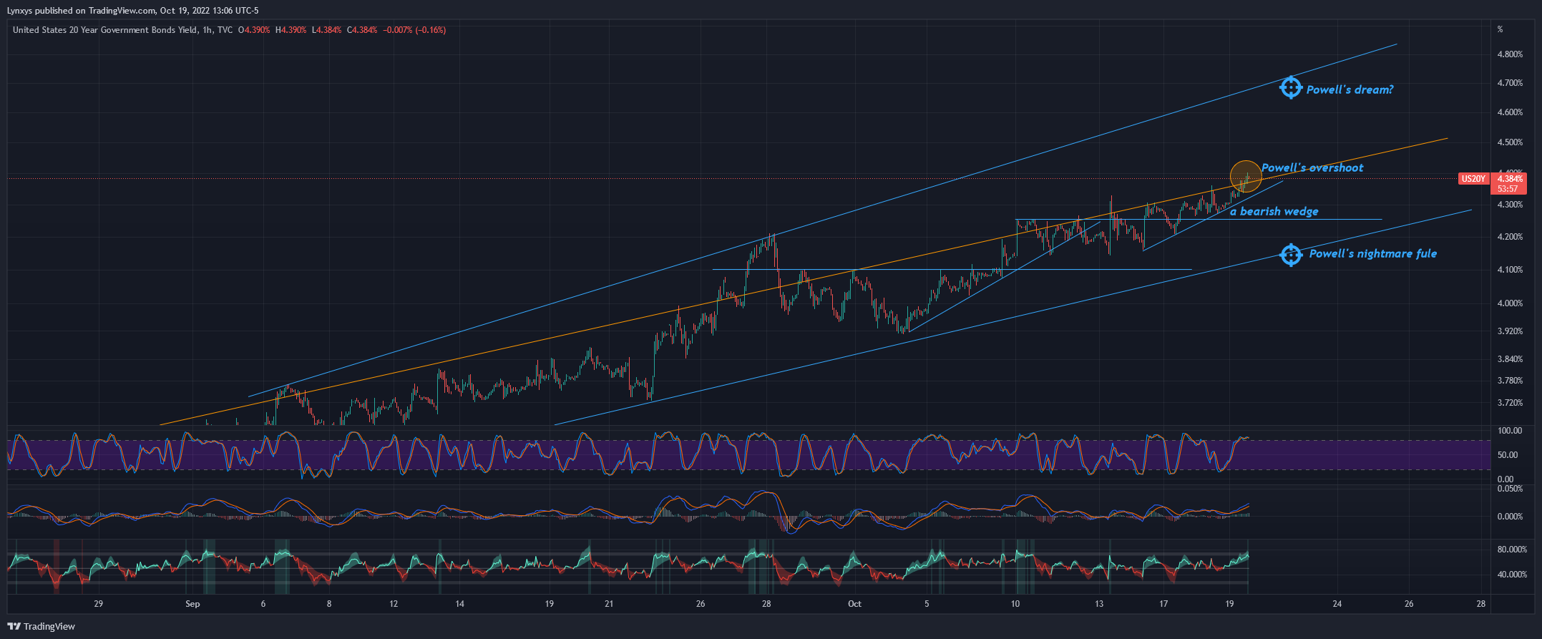Click the 21 date label on time axis
This screenshot has width=1542, height=639.
point(609,604)
